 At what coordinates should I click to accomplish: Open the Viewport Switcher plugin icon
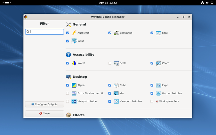[116, 101]
